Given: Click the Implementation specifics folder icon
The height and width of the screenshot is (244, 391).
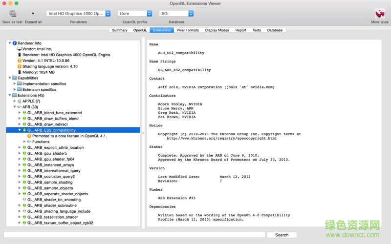Looking at the screenshot, I should point(19,84).
